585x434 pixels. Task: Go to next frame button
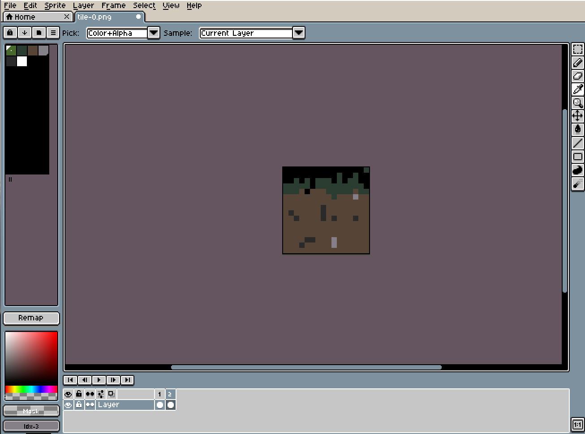click(x=113, y=380)
